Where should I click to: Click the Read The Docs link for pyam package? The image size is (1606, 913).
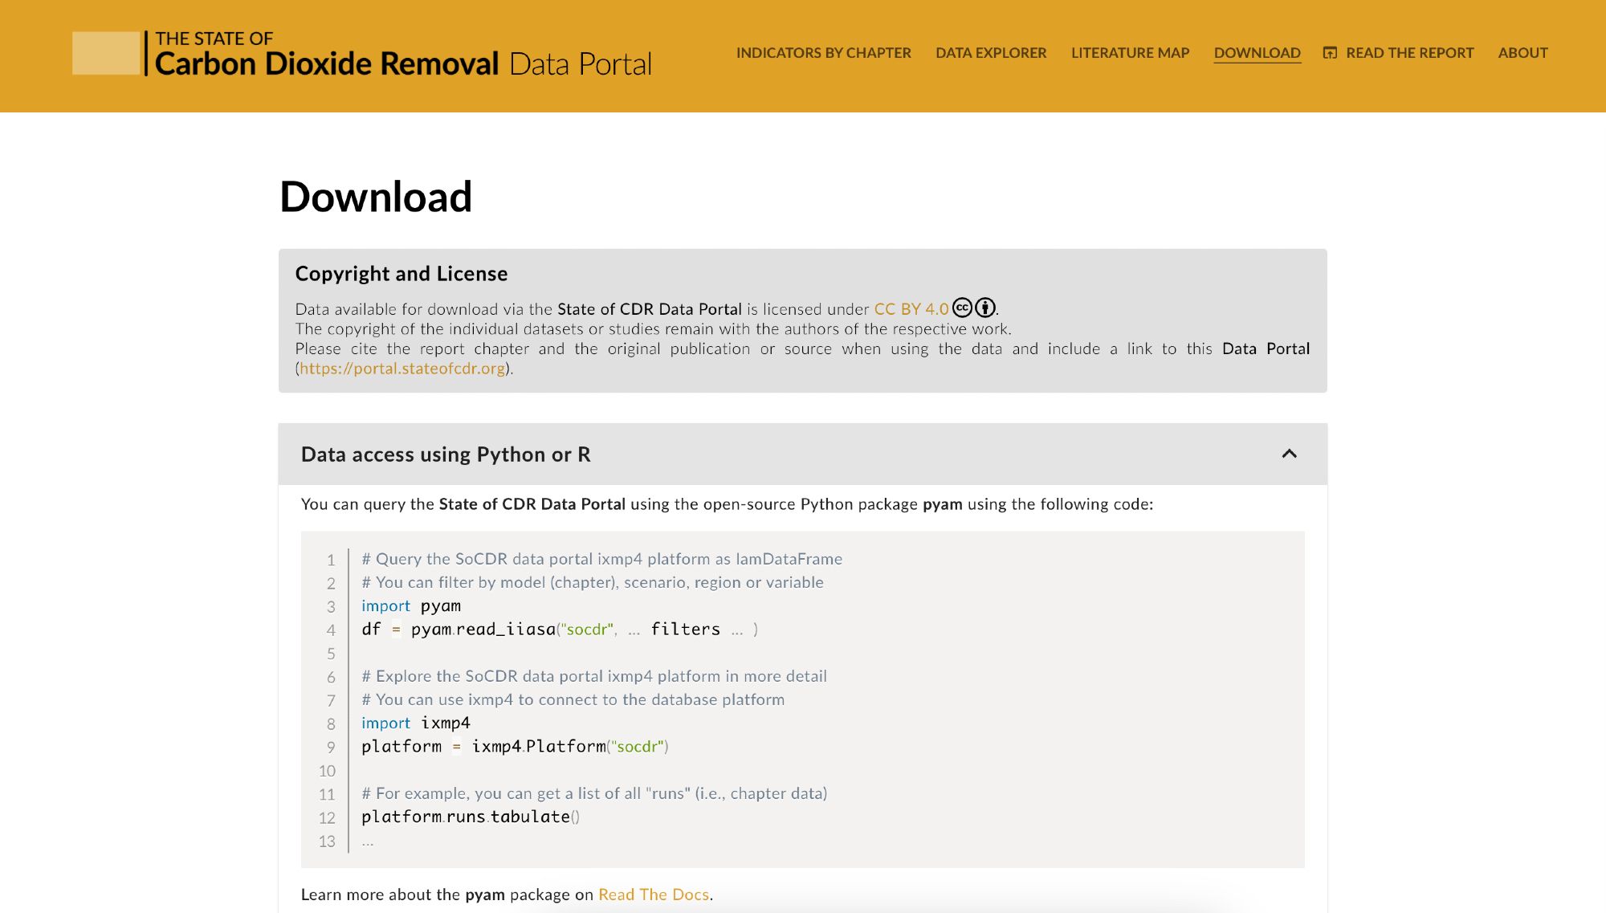(652, 895)
